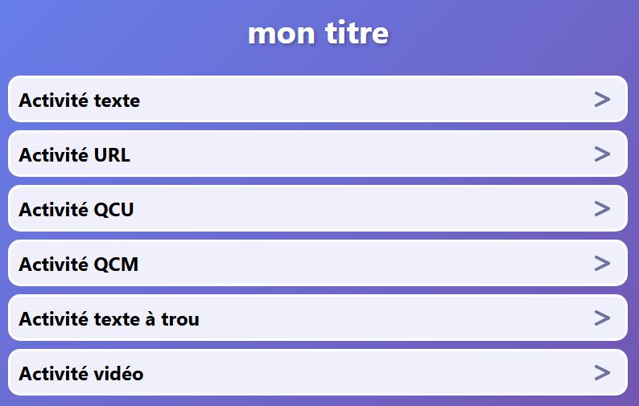Viewport: 639px width, 406px height.
Task: Click the "mon titre" page heading
Action: pyautogui.click(x=319, y=34)
